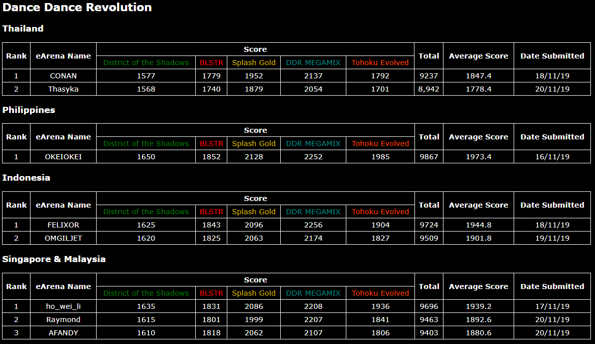The width and height of the screenshot is (595, 344).
Task: Select the FELIXOR player name
Action: tap(63, 225)
